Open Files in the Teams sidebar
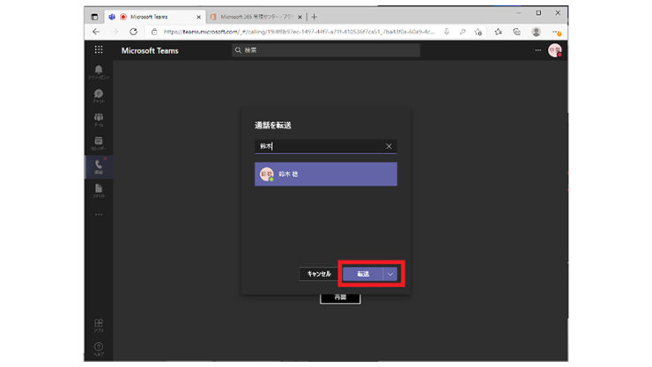The height and width of the screenshot is (367, 652). [99, 191]
